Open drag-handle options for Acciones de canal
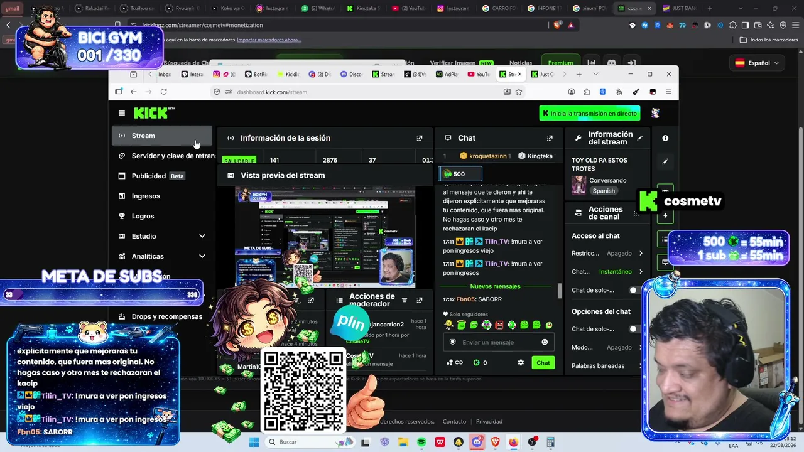The height and width of the screenshot is (452, 804). 636,213
